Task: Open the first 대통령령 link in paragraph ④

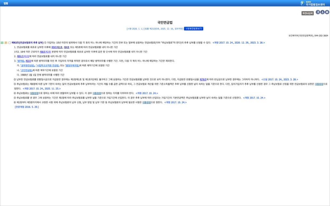Action: click(34, 93)
